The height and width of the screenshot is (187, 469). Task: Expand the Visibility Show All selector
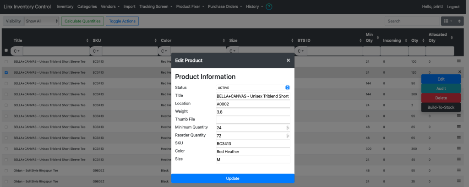(x=42, y=21)
